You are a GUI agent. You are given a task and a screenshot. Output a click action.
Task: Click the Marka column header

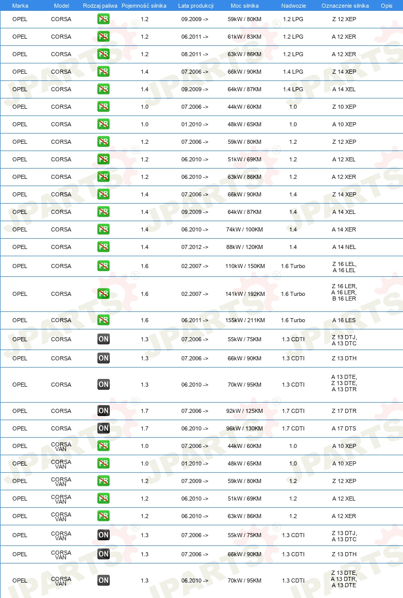click(20, 6)
